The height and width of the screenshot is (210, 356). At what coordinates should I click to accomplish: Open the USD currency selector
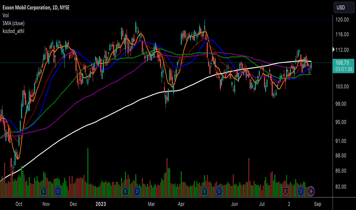click(344, 8)
